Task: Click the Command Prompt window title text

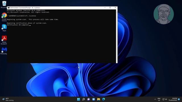Action: pyautogui.click(x=25, y=8)
